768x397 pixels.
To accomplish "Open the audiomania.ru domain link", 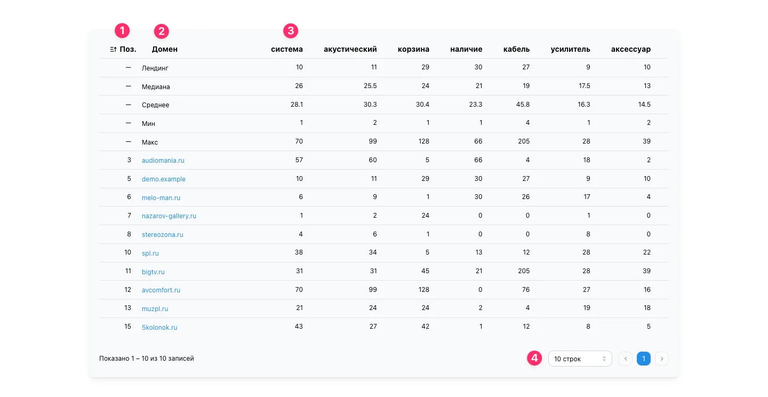I will coord(163,161).
